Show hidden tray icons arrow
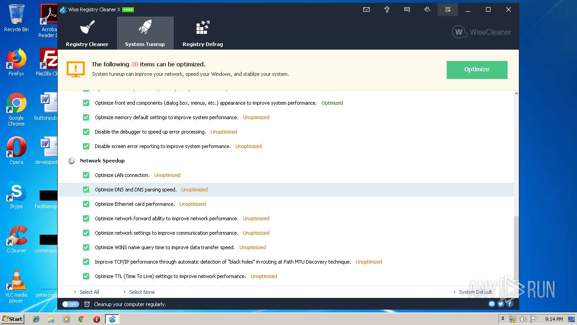577x325 pixels. point(503,319)
